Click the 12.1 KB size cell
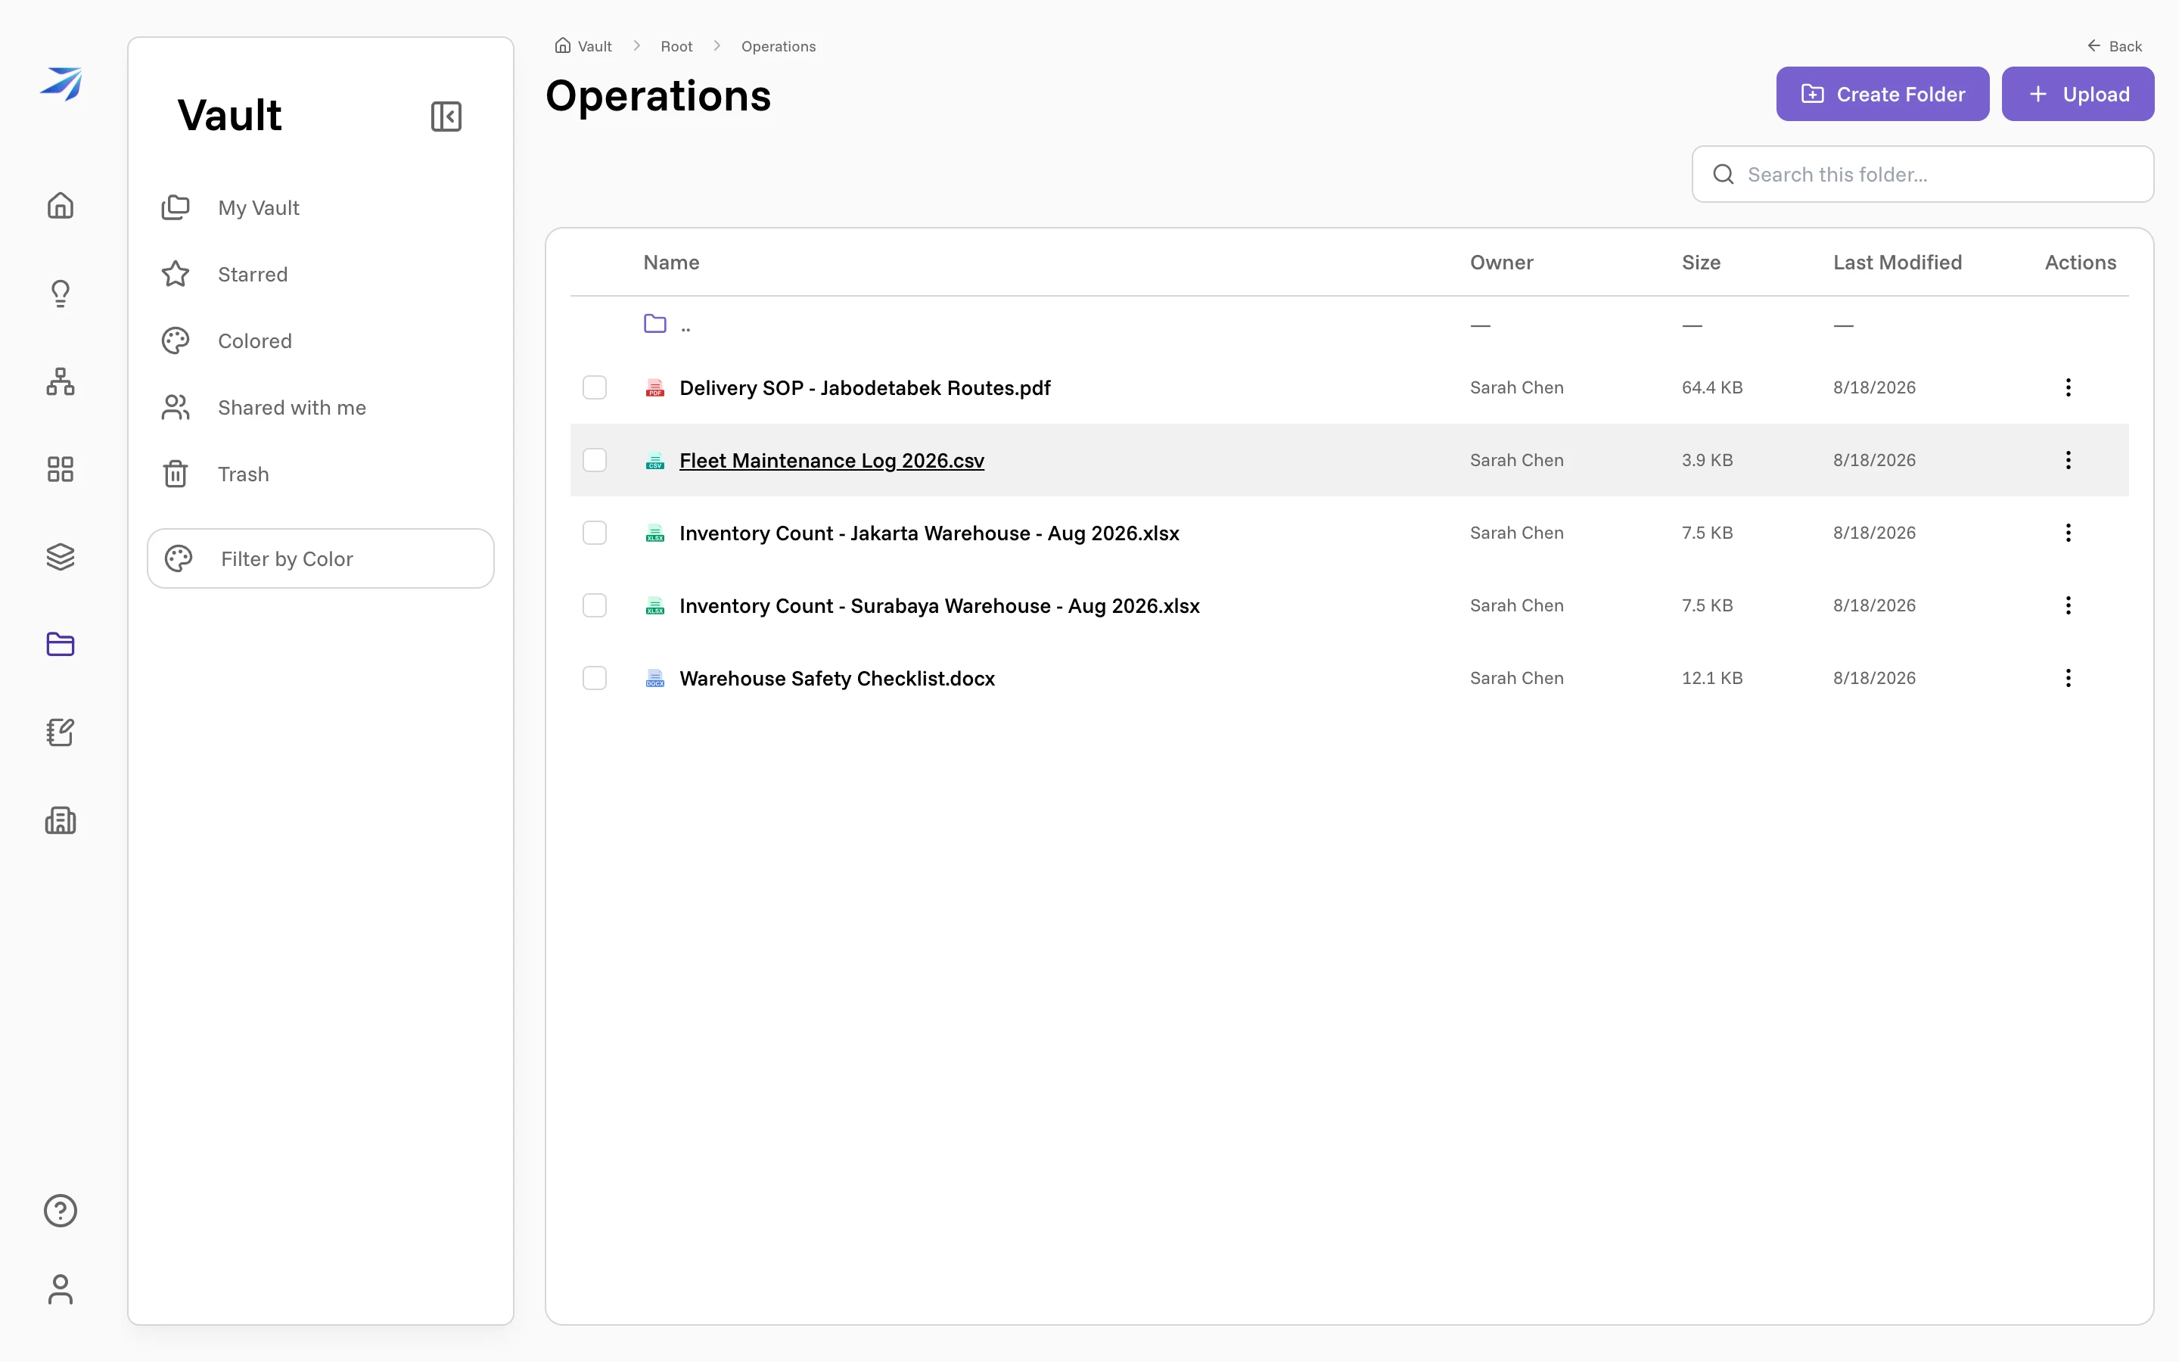 click(x=1711, y=678)
